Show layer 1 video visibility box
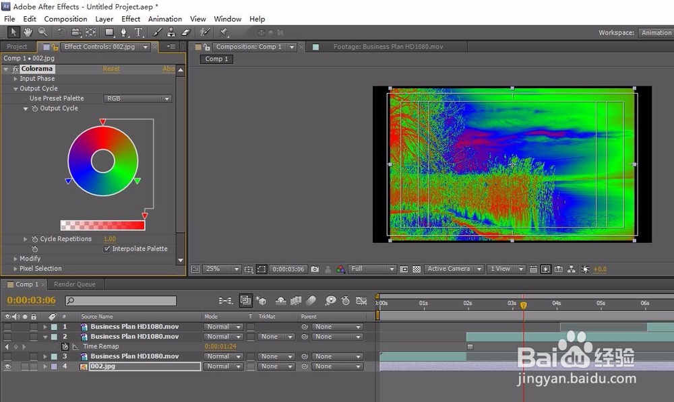The width and height of the screenshot is (674, 402). (x=7, y=327)
